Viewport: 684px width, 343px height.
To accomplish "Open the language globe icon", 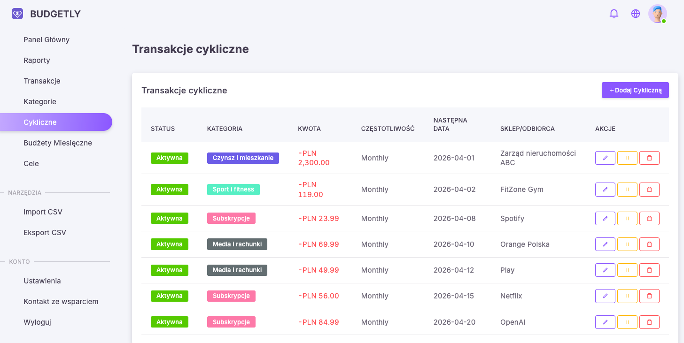I will tap(636, 14).
